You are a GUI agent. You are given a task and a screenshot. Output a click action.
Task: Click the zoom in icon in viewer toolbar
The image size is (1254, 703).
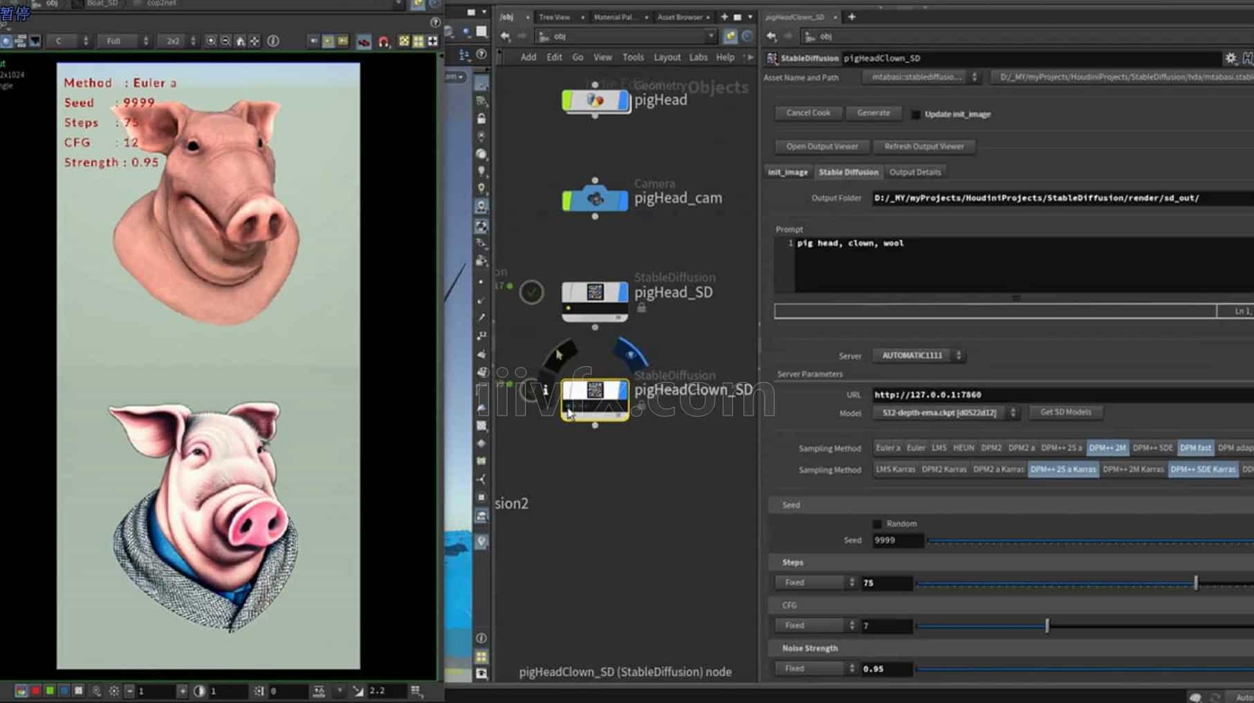211,42
